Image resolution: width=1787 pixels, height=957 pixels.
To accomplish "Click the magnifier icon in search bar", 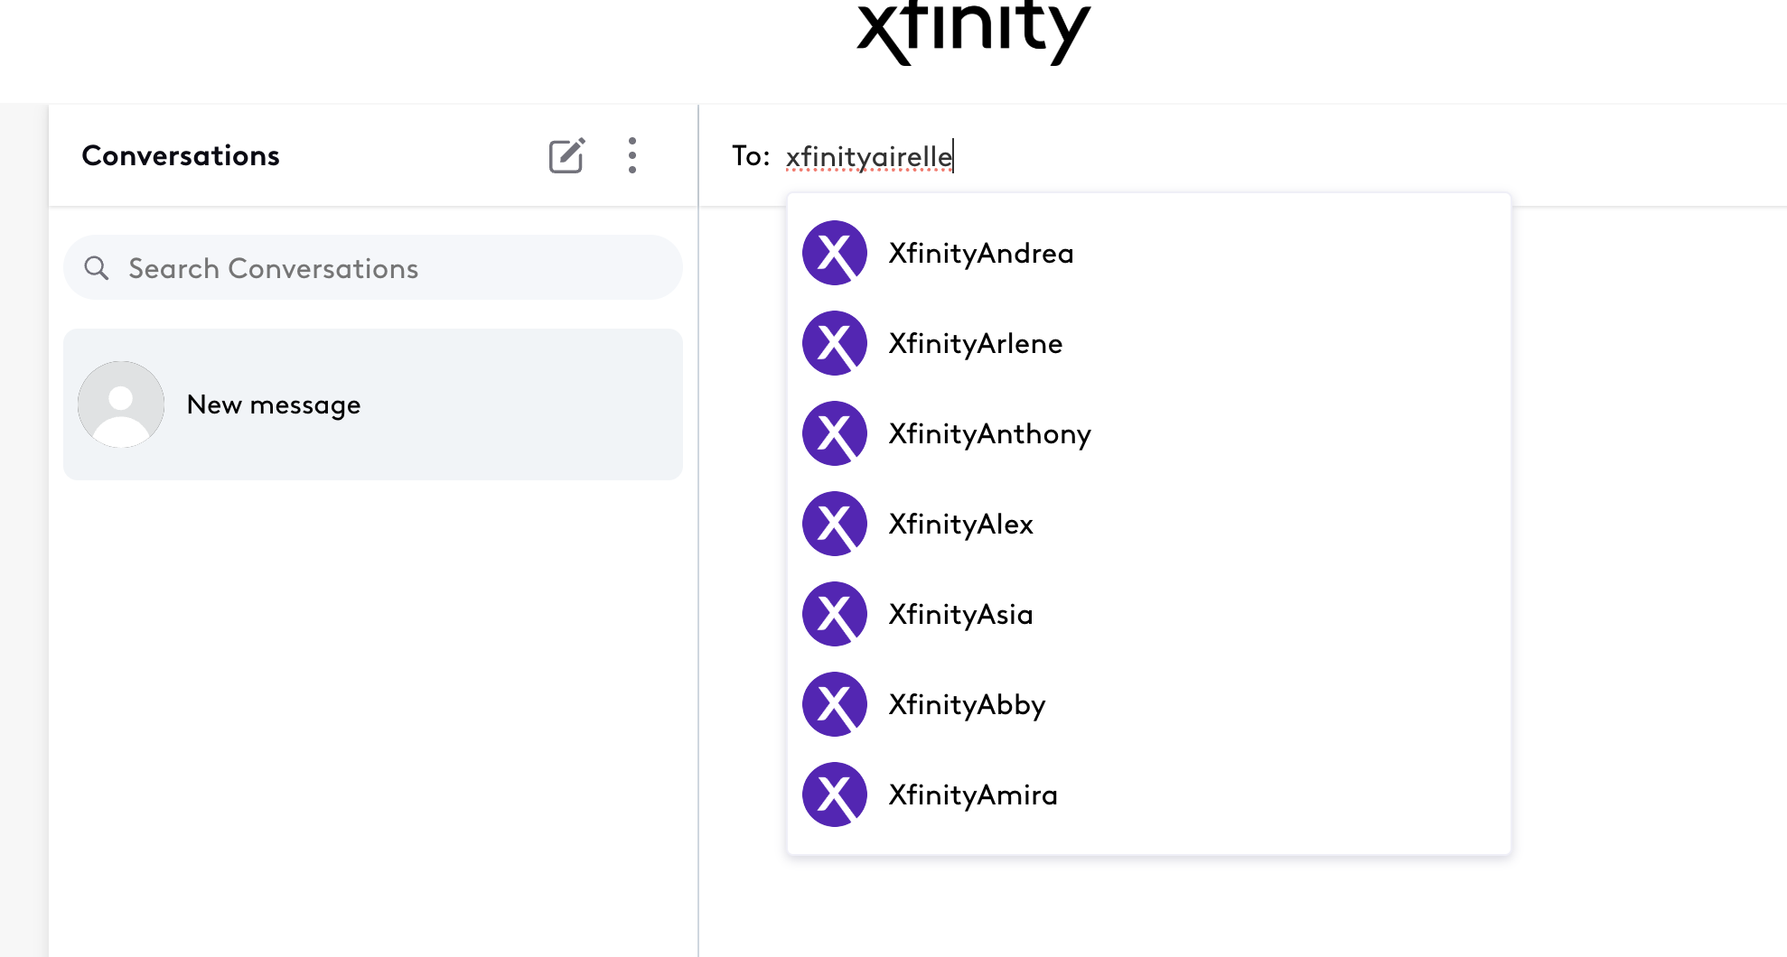I will click(97, 268).
